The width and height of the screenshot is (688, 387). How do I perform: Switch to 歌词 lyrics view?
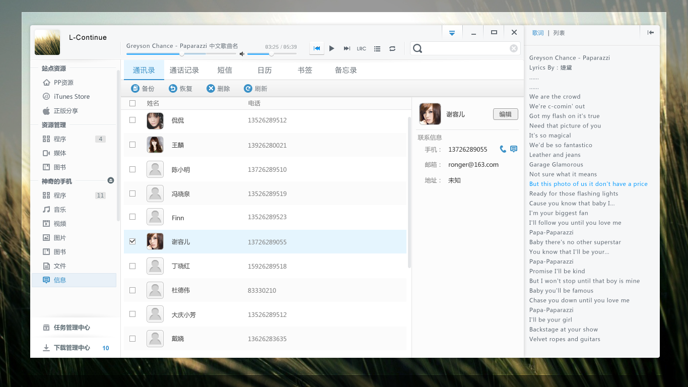click(538, 33)
